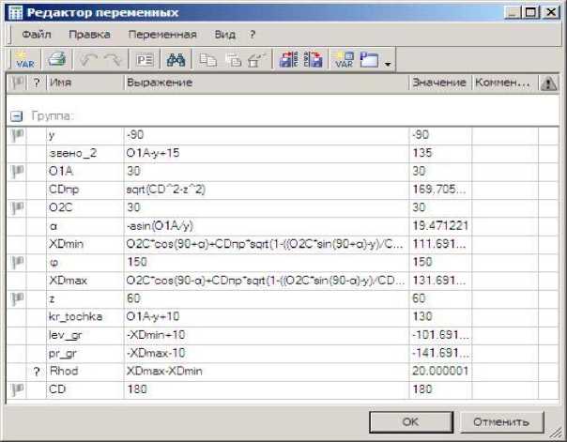Viewport: 567px width, 442px height.
Task: Click expression -XDmin+10
Action: tap(156, 335)
